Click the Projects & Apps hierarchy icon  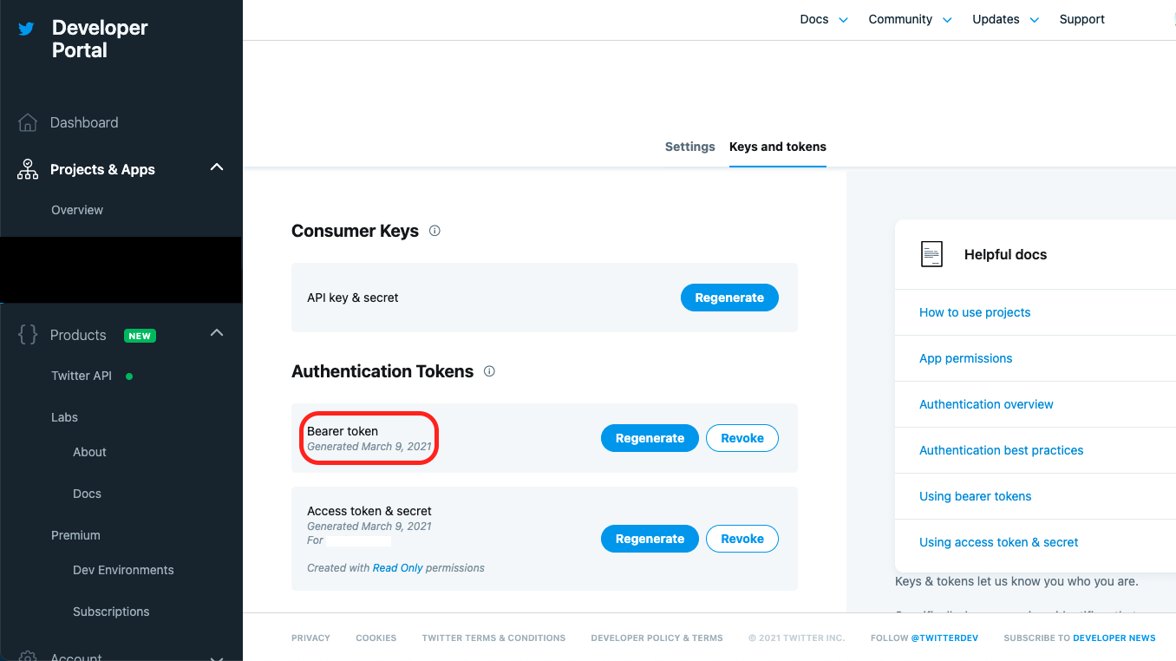point(28,169)
